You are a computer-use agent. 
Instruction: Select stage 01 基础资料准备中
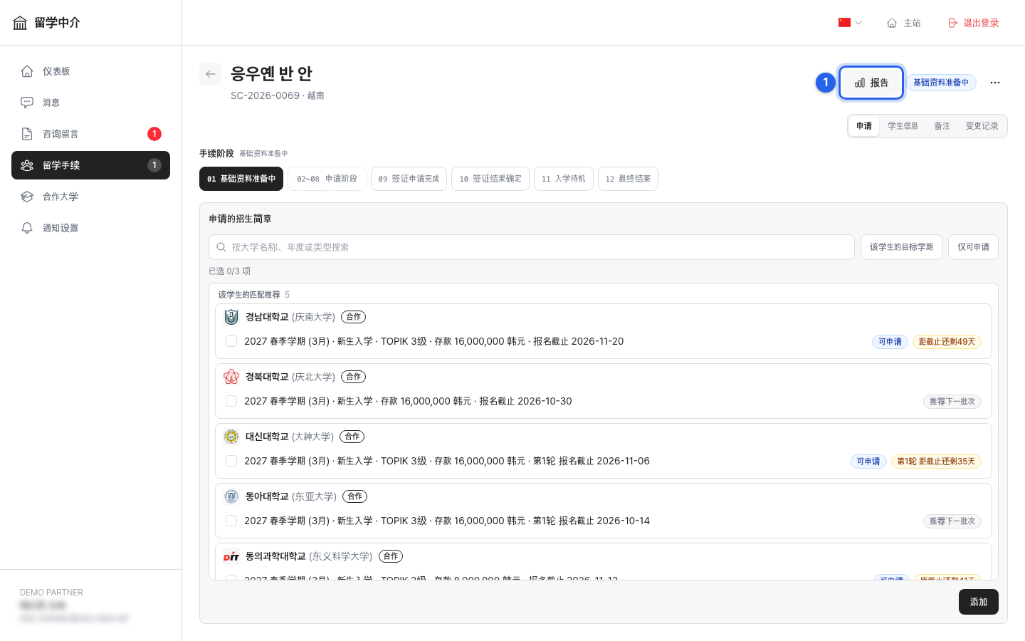coord(241,179)
